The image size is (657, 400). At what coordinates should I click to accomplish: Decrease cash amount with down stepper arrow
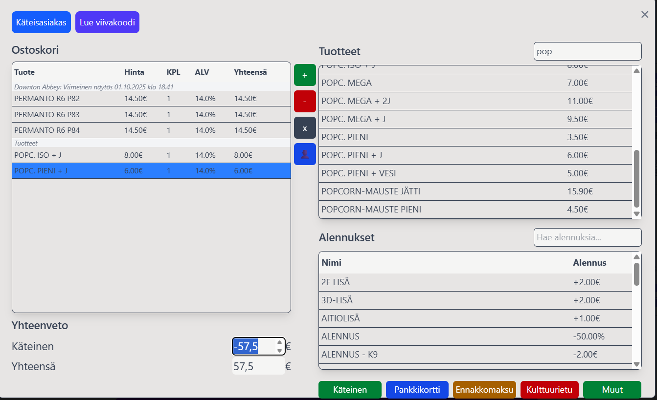point(279,351)
